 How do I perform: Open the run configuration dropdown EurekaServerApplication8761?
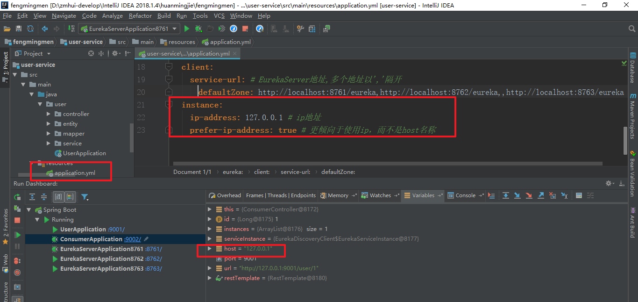129,29
